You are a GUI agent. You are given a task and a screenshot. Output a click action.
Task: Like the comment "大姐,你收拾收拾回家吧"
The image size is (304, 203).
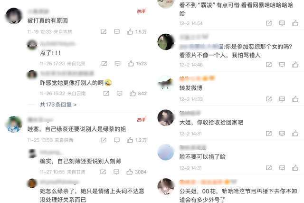tap(295, 133)
